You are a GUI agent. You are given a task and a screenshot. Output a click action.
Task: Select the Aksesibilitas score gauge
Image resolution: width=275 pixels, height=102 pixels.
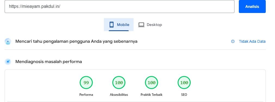click(x=119, y=83)
